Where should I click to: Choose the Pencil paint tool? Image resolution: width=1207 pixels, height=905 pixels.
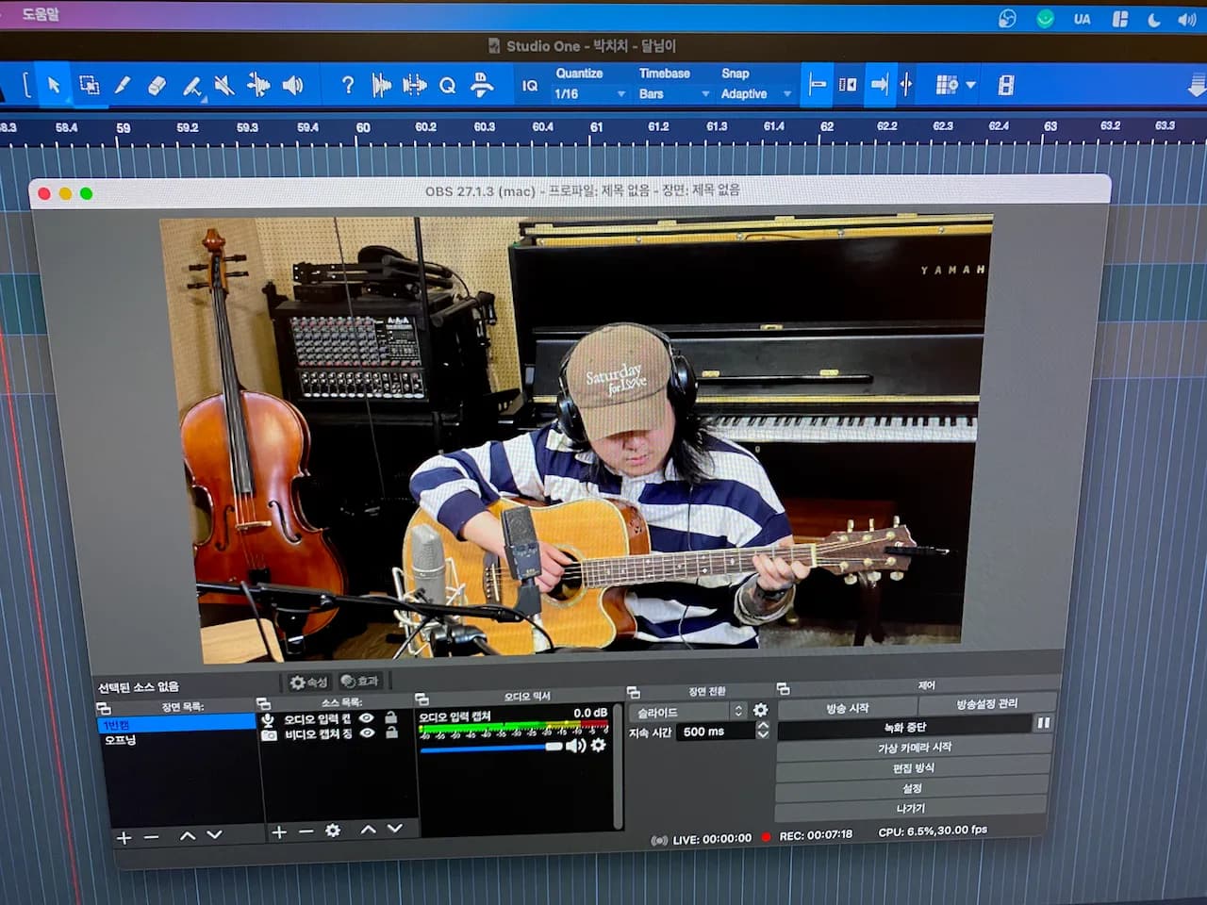click(x=123, y=86)
